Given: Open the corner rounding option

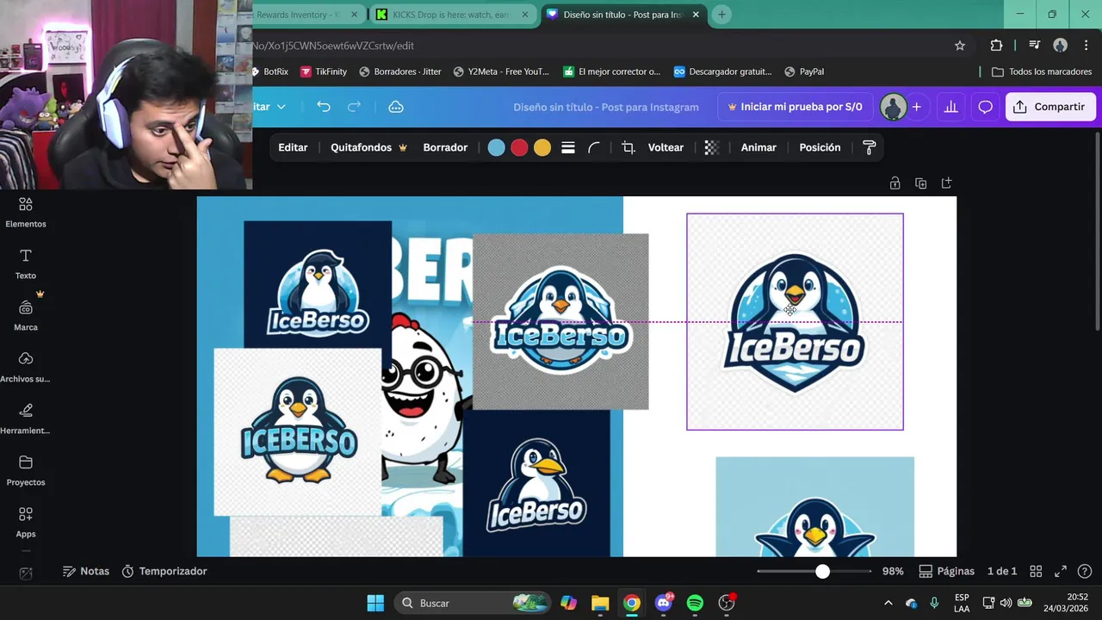Looking at the screenshot, I should (594, 148).
